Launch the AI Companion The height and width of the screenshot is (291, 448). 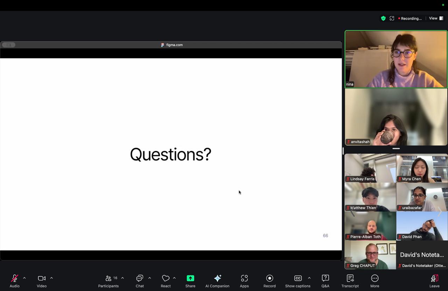(217, 279)
